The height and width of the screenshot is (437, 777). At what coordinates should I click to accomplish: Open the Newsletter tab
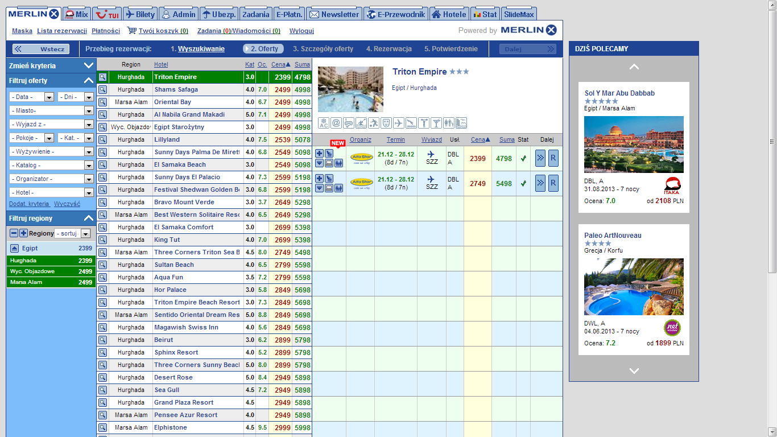pos(334,14)
